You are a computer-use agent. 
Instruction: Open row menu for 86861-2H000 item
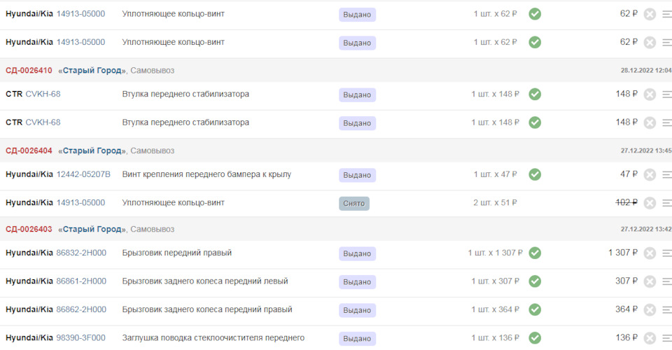click(x=667, y=281)
